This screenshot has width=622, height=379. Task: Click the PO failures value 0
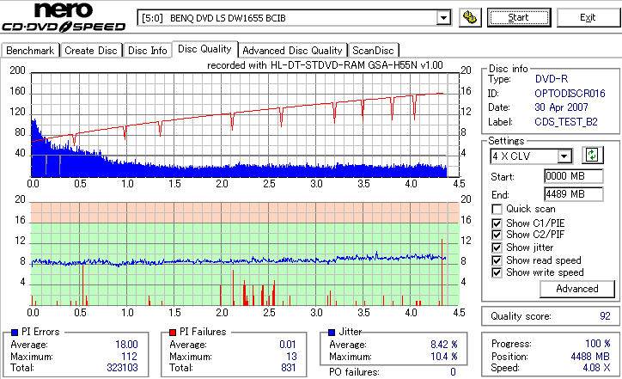[453, 372]
